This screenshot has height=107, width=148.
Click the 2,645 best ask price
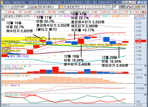tap(94, 12)
